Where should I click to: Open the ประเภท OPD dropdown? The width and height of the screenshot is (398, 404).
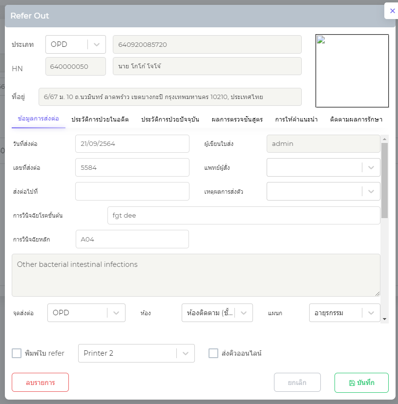76,44
